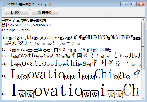Maximize the font preview window
Image resolution: width=147 pixels, height=102 pixels.
pos(133,4)
